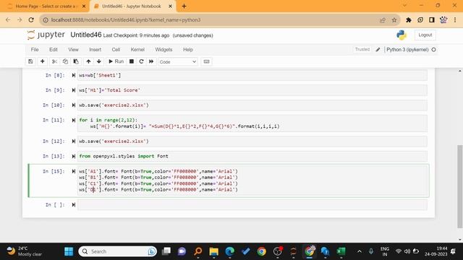Open the Help menu

(x=188, y=50)
